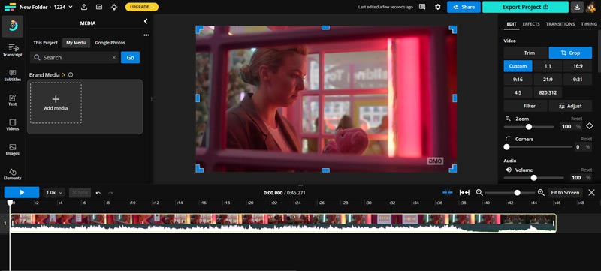Click the timeline zoom slider handle
The height and width of the screenshot is (271, 601).
(x=517, y=192)
